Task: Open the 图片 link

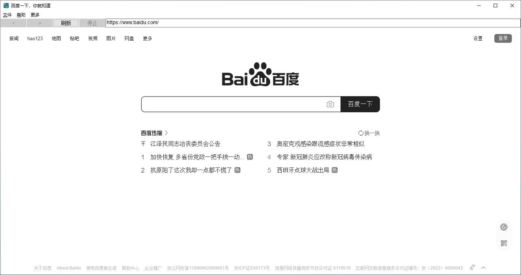Action: click(111, 38)
